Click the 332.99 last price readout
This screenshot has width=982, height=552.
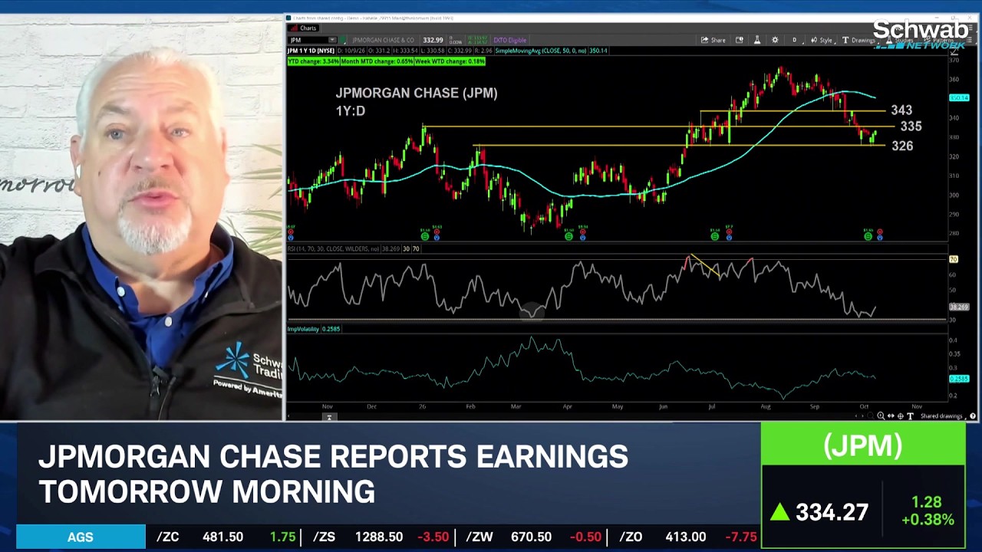[x=433, y=40]
